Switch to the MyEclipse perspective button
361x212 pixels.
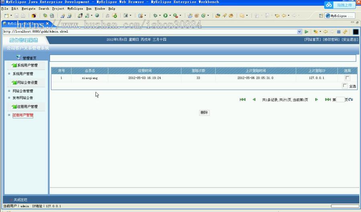coord(339,16)
